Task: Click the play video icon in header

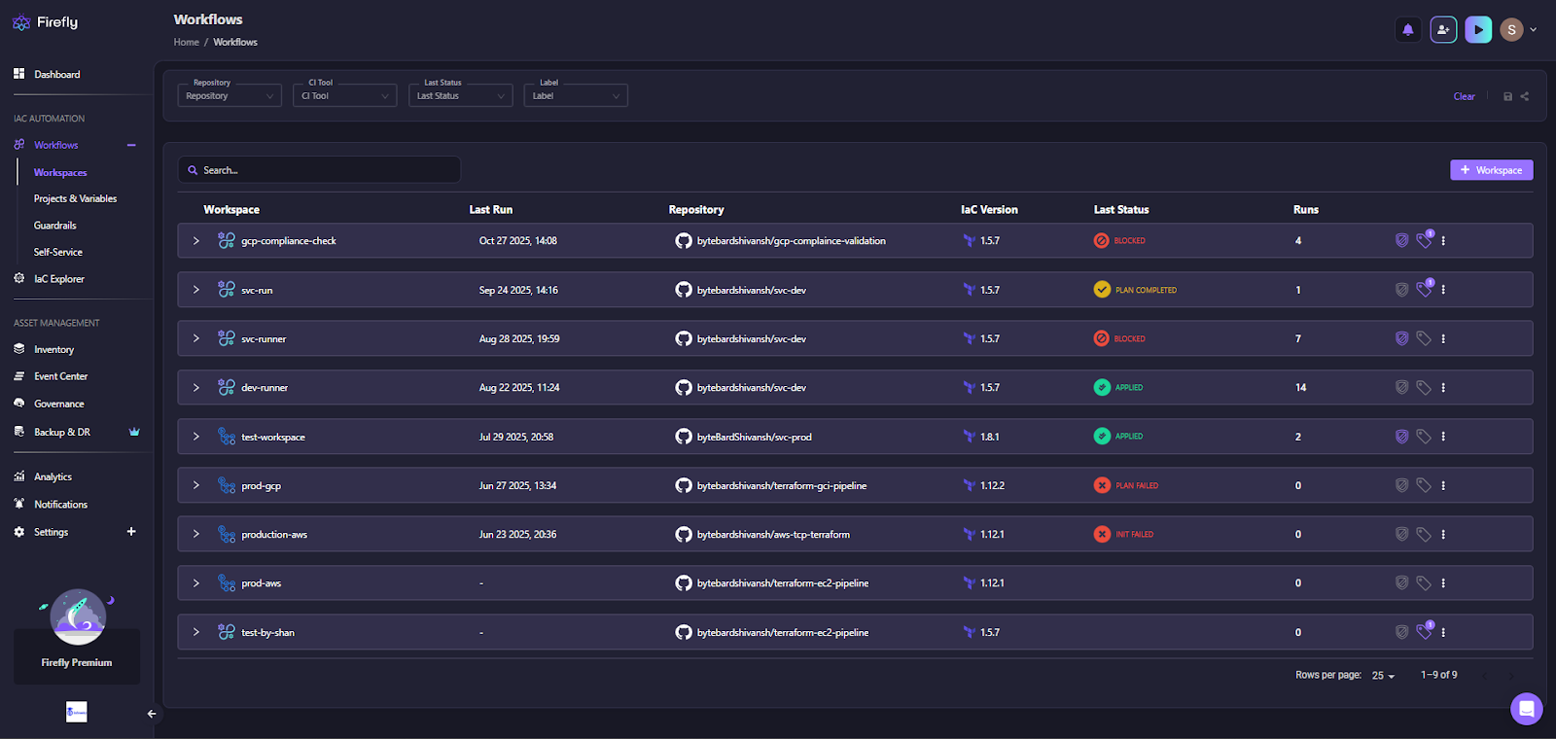Action: point(1478,30)
